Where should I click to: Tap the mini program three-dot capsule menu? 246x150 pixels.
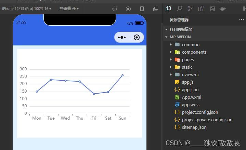pyautogui.click(x=122, y=38)
